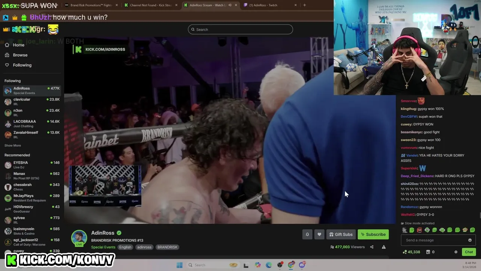481x271 pixels.
Task: Open OBS Studio from the taskbar
Action: pyautogui.click(x=280, y=265)
